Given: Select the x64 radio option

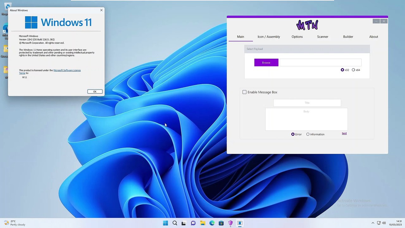Looking at the screenshot, I should pos(356,70).
